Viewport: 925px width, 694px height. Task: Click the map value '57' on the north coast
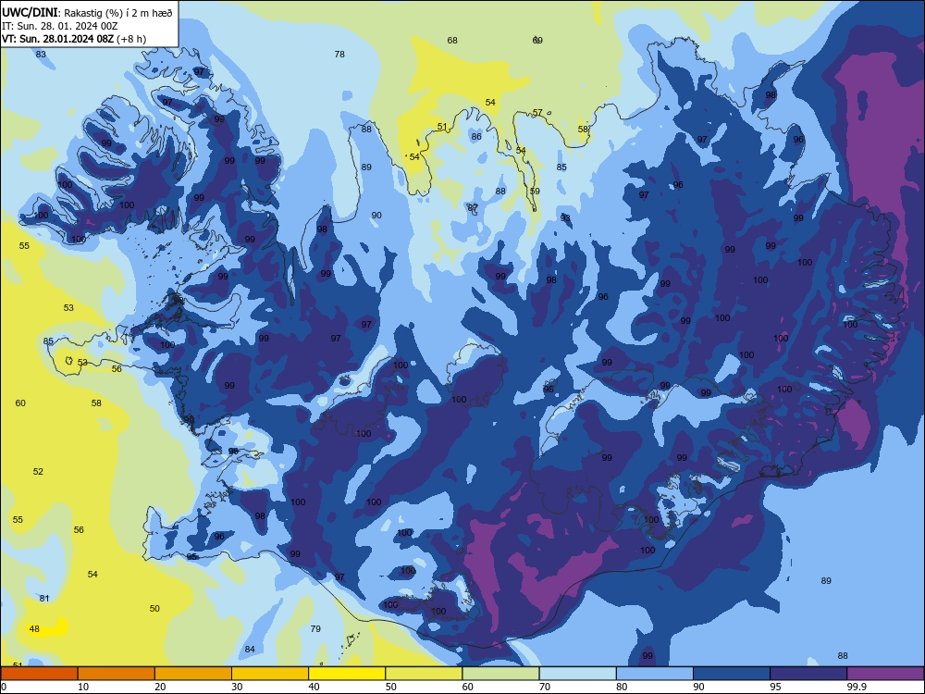[x=537, y=113]
